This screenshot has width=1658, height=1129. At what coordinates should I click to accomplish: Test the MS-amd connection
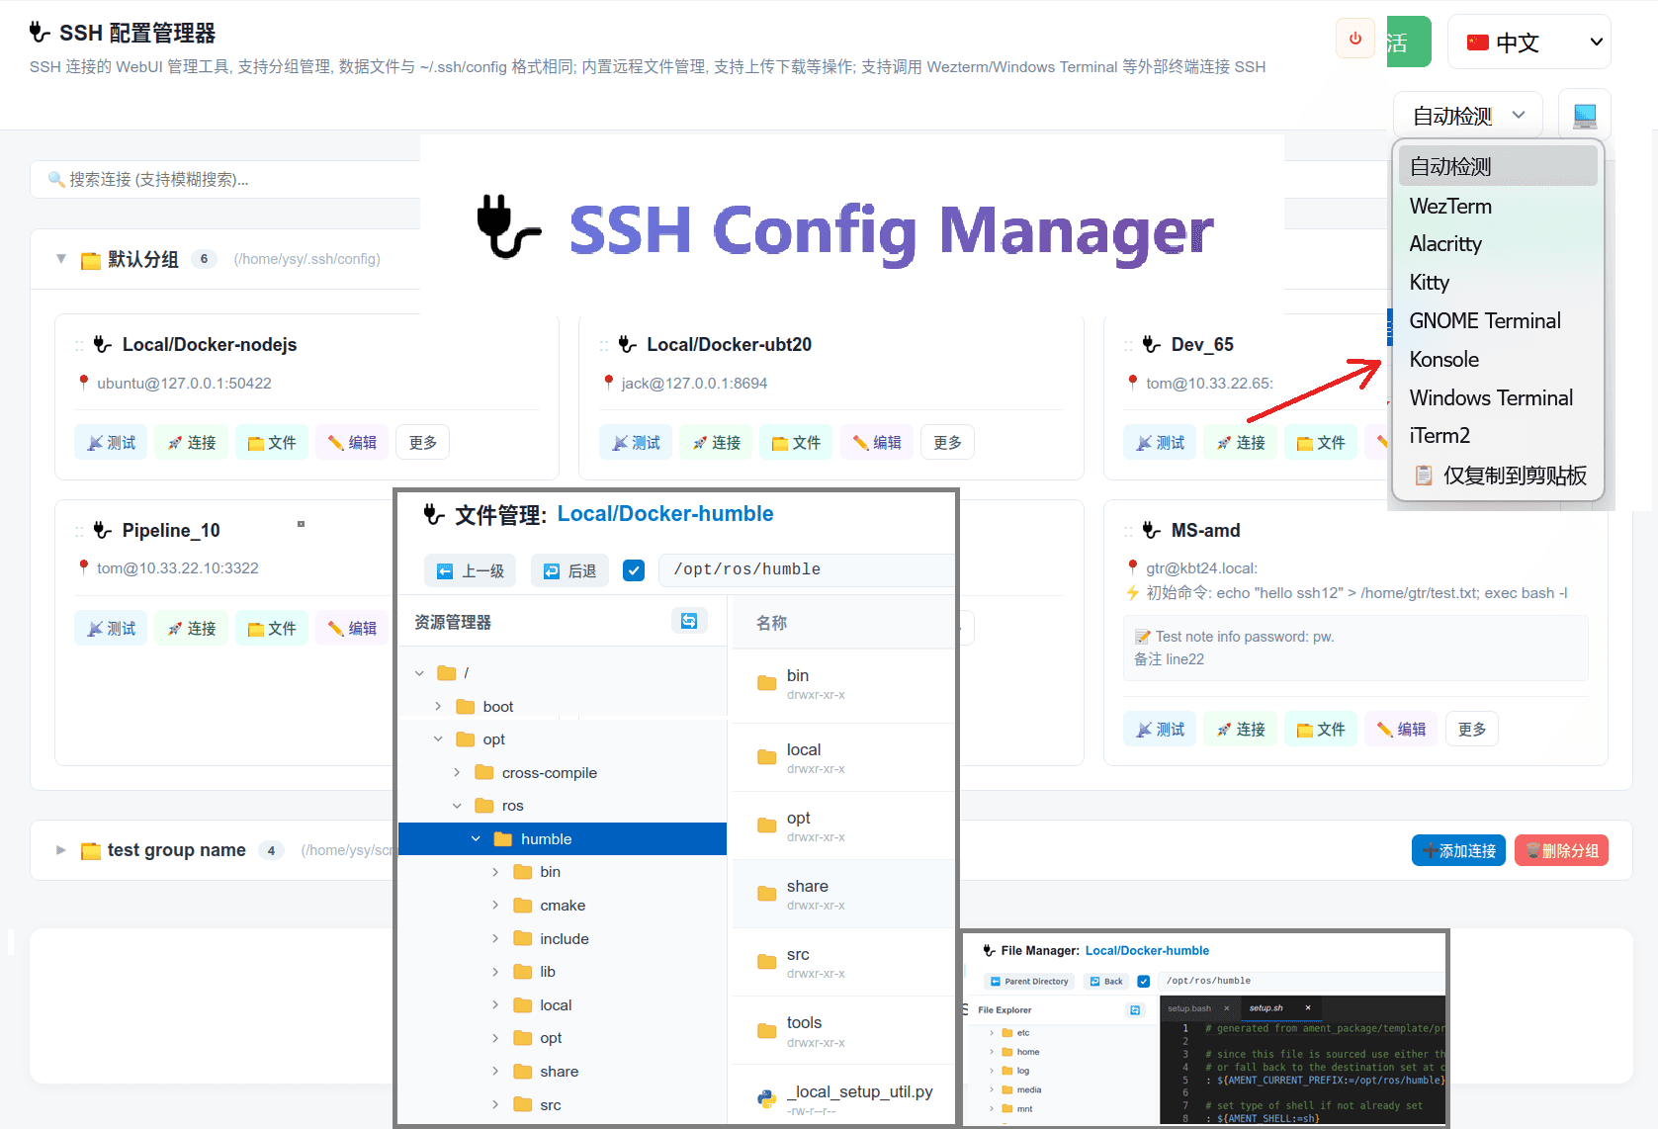(x=1160, y=729)
